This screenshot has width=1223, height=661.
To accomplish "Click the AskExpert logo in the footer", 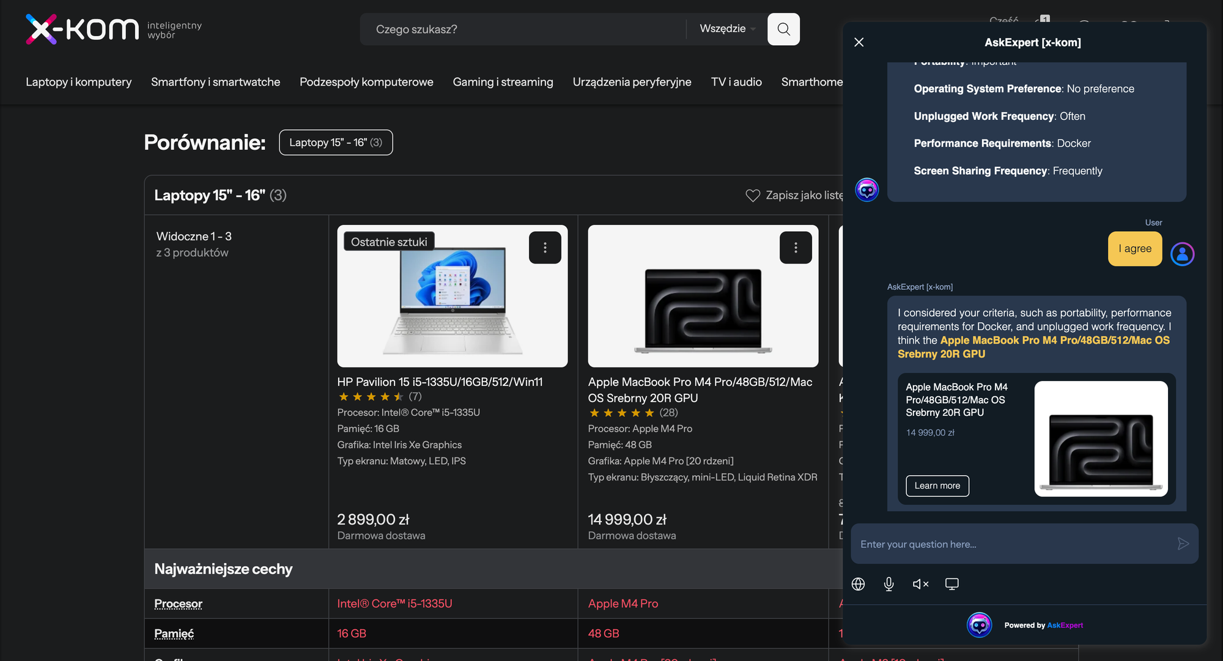I will click(980, 625).
